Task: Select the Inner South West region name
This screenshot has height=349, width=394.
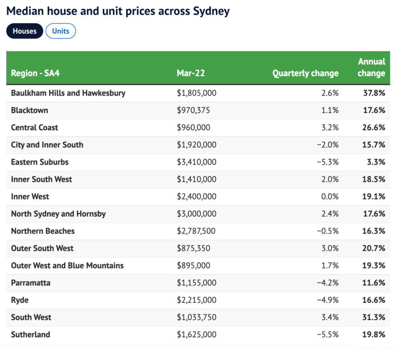Action: tap(42, 179)
